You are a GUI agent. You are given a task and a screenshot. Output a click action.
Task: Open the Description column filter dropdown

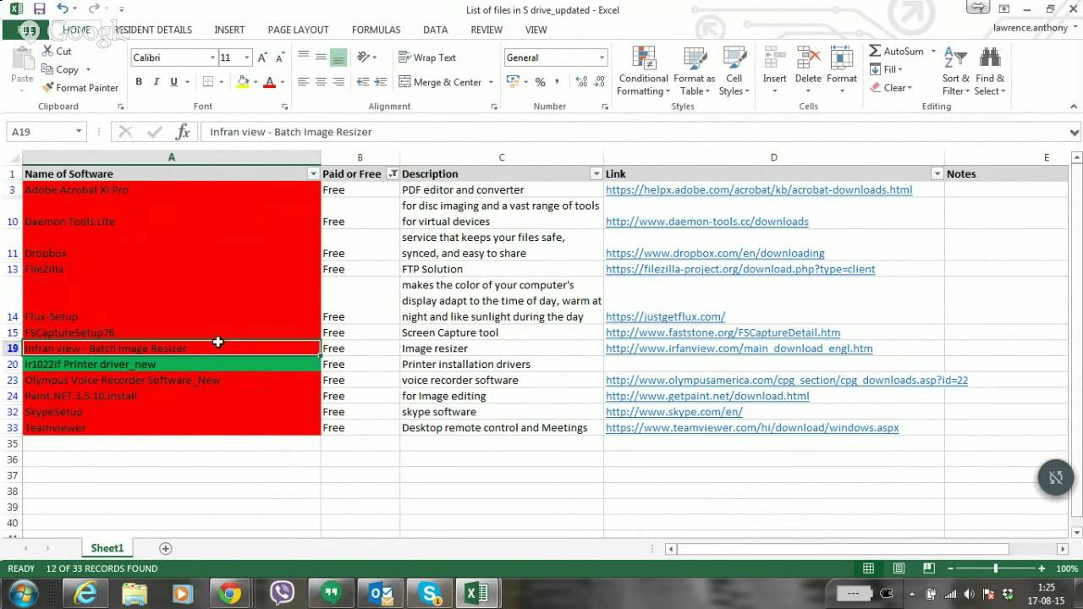pyautogui.click(x=596, y=174)
